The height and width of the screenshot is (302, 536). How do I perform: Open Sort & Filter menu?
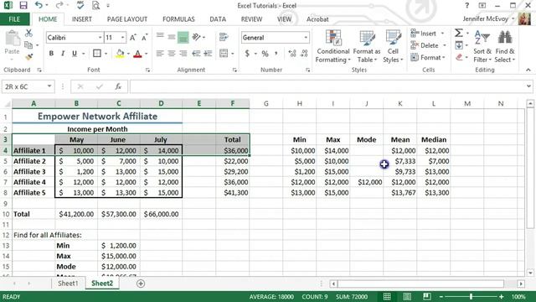point(482,46)
